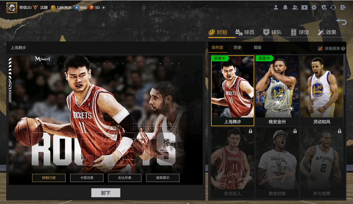Switch to the 时刻 tab
The height and width of the screenshot is (204, 353).
click(x=218, y=32)
